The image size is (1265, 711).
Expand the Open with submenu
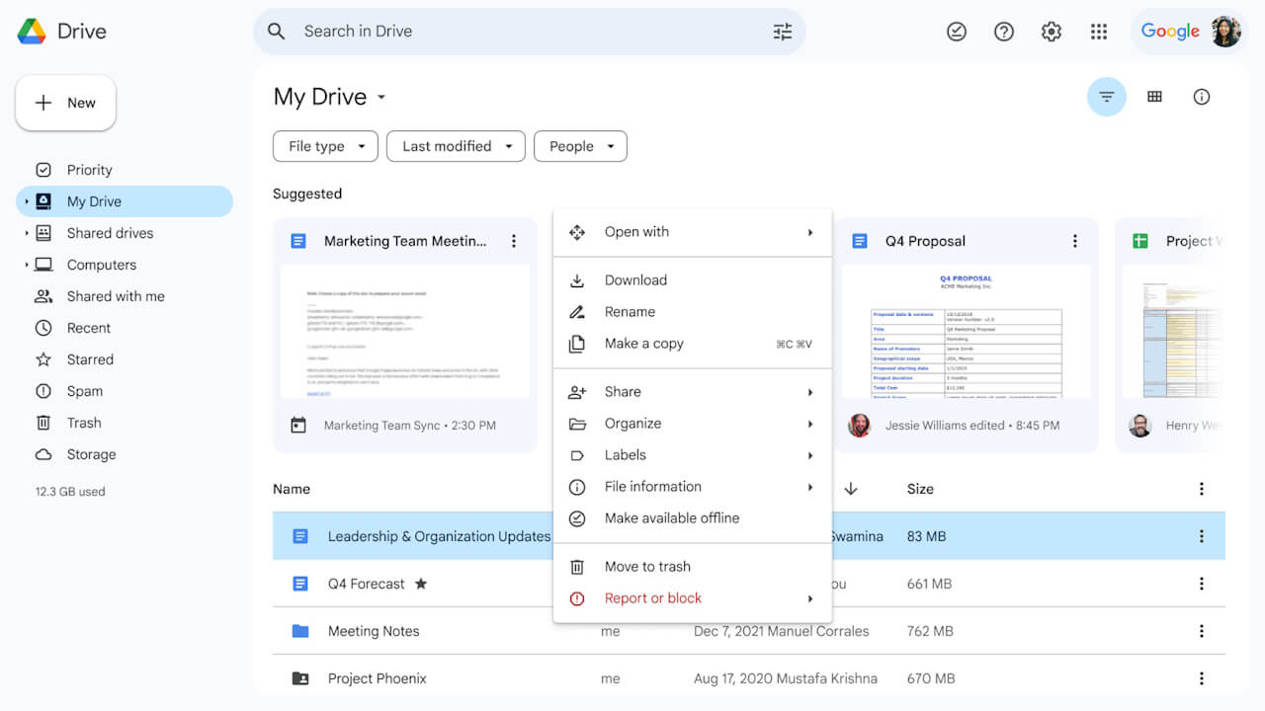coord(636,231)
